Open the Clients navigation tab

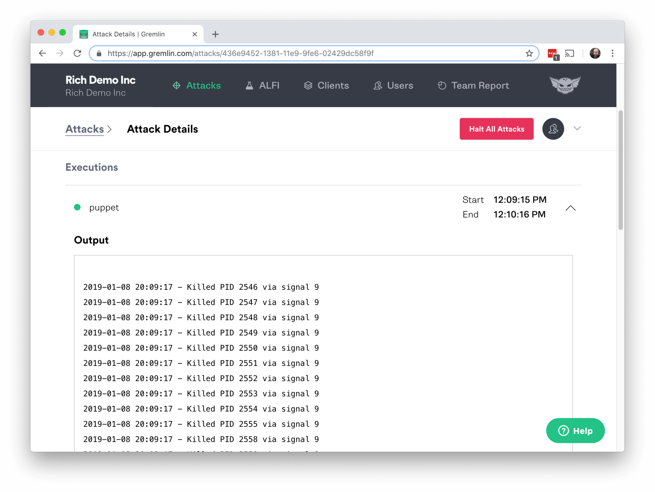[x=326, y=85]
